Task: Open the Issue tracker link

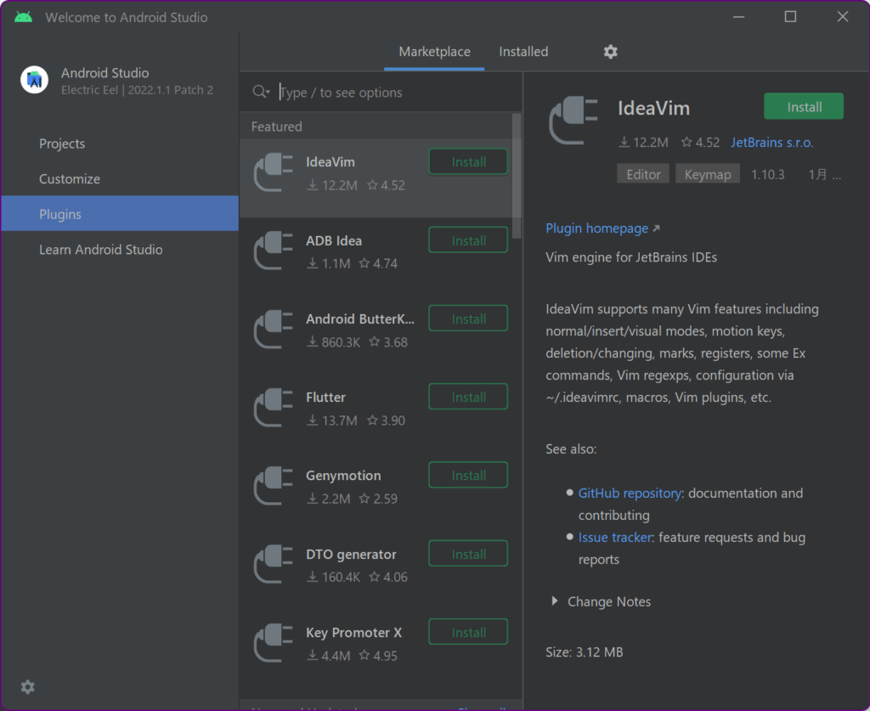Action: click(615, 538)
